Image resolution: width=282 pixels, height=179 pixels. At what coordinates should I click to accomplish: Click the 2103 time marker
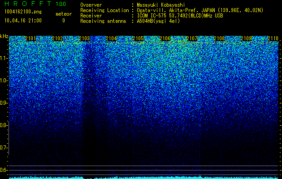[x=84, y=38]
